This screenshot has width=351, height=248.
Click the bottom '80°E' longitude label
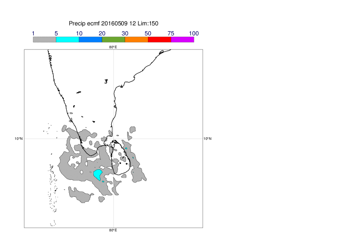[x=113, y=231]
